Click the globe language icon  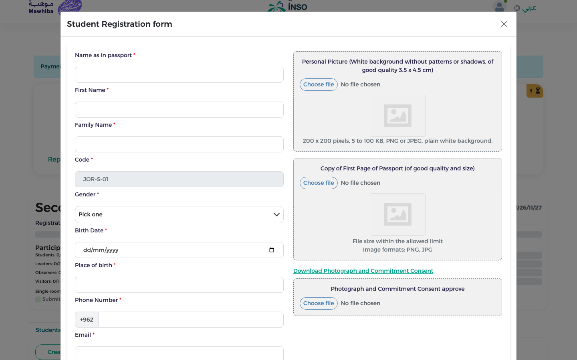[517, 8]
